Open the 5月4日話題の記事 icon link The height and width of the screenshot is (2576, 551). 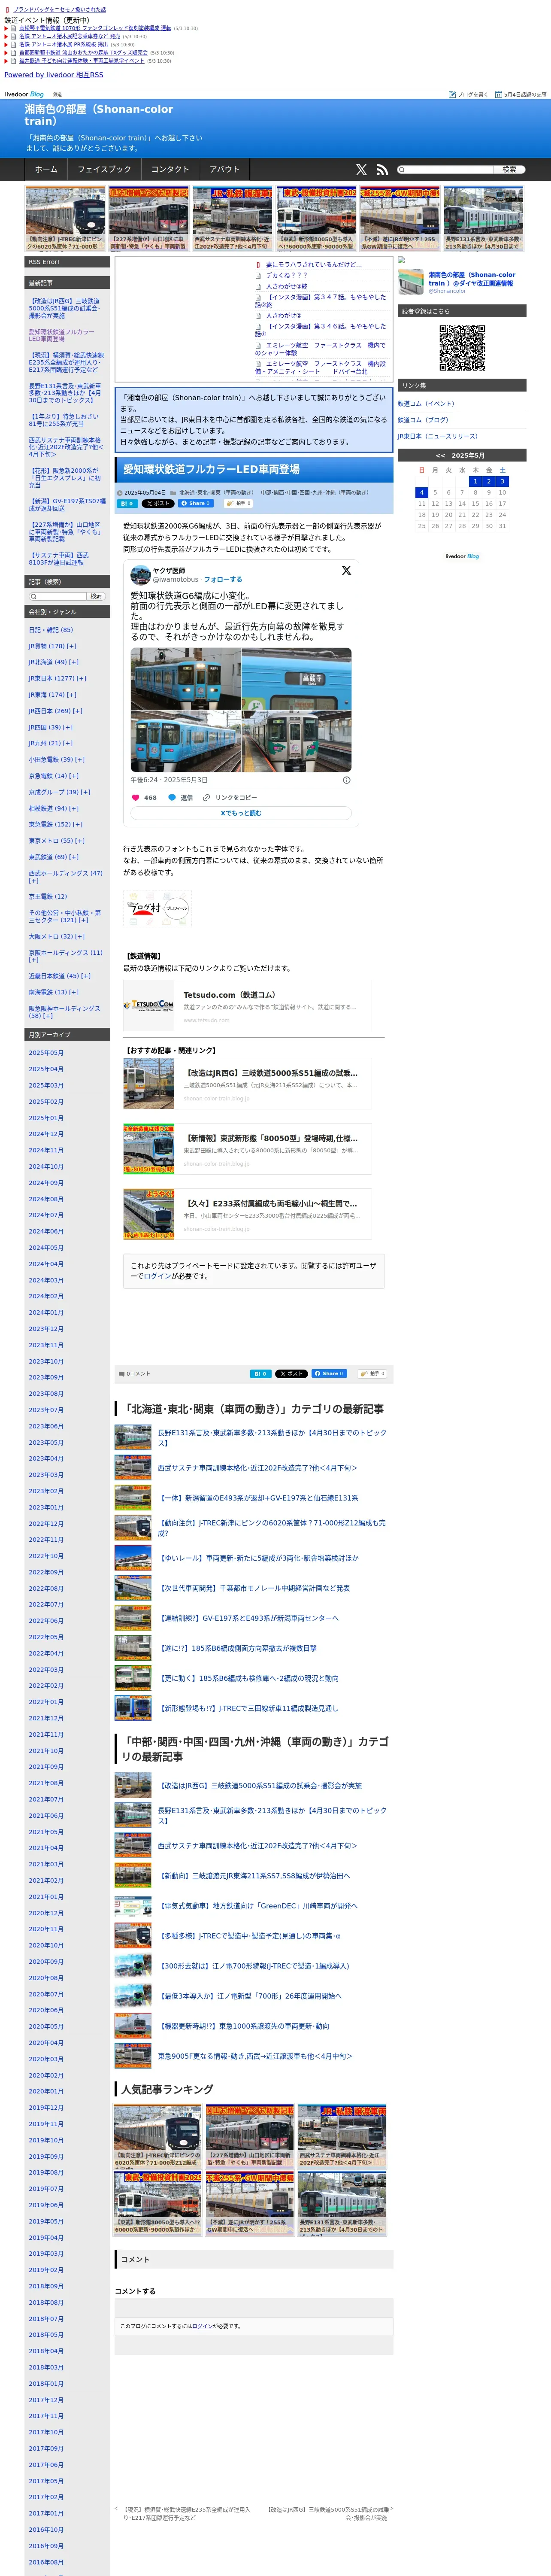coord(498,94)
